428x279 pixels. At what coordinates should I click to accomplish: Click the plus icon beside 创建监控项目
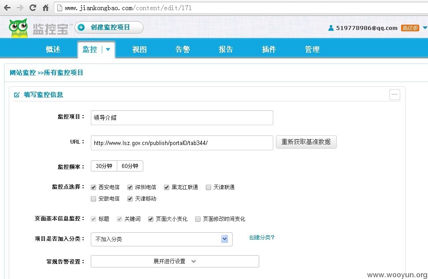click(x=81, y=27)
